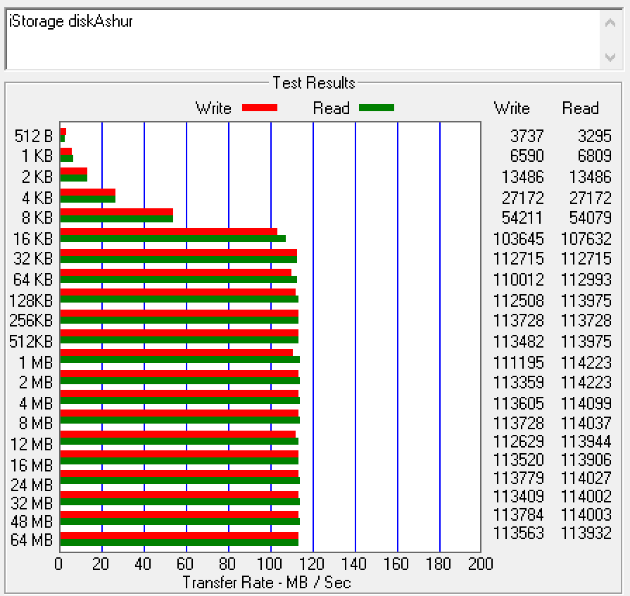
Task: Click the red Write legend swatch
Action: click(x=259, y=108)
